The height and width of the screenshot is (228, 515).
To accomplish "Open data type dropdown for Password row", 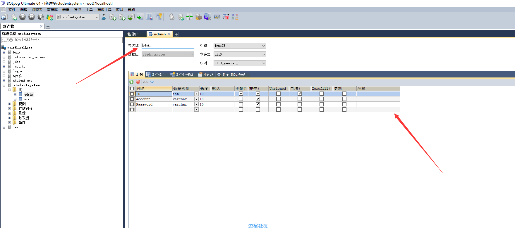I will (196, 104).
